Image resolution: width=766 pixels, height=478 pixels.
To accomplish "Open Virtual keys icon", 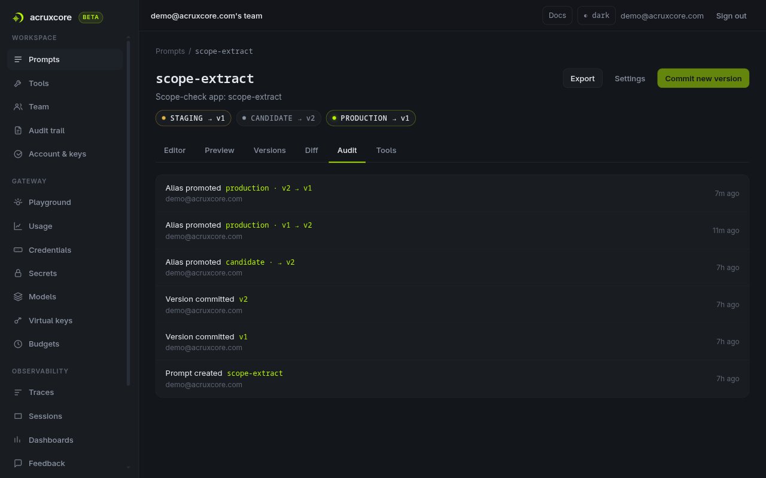I will click(x=18, y=321).
